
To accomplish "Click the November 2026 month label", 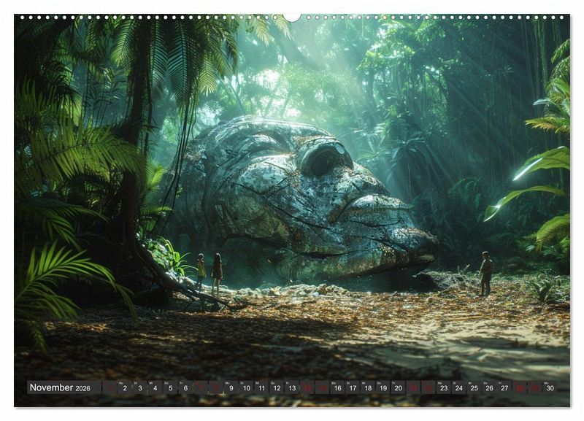I will point(61,388).
